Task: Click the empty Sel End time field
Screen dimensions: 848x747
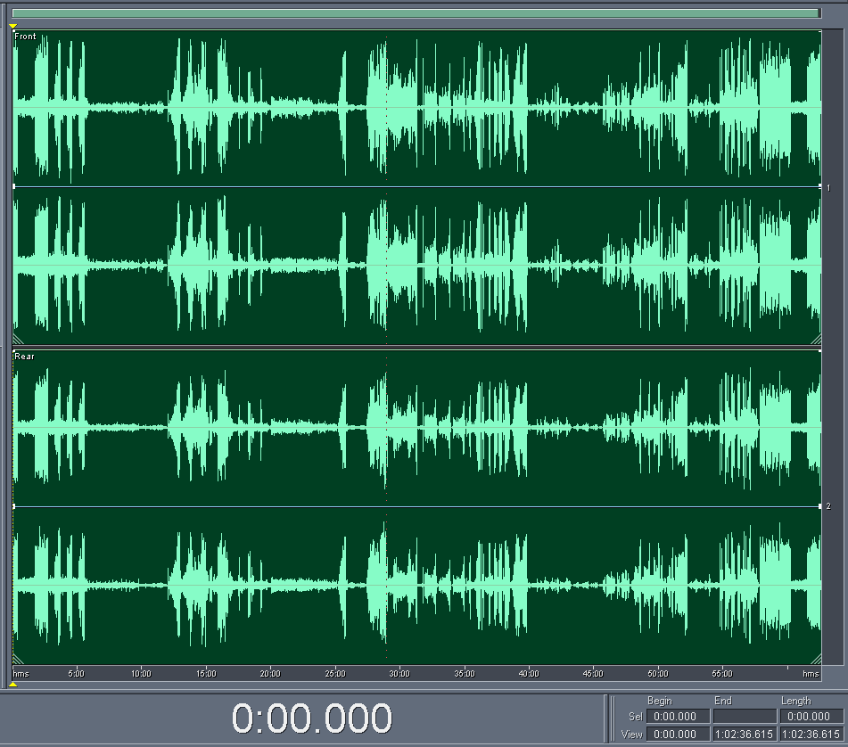Action: 745,717
